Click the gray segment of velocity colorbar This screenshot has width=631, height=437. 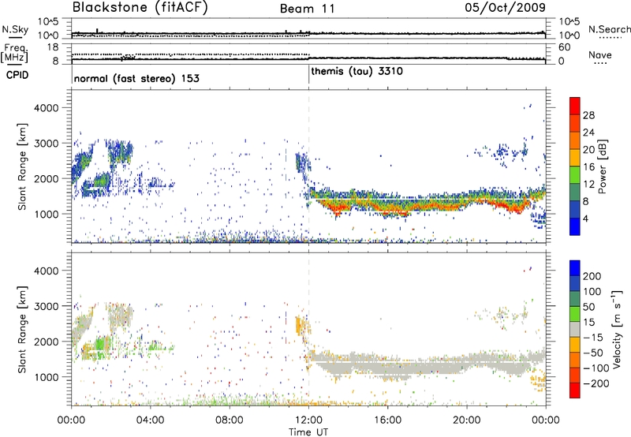575,329
